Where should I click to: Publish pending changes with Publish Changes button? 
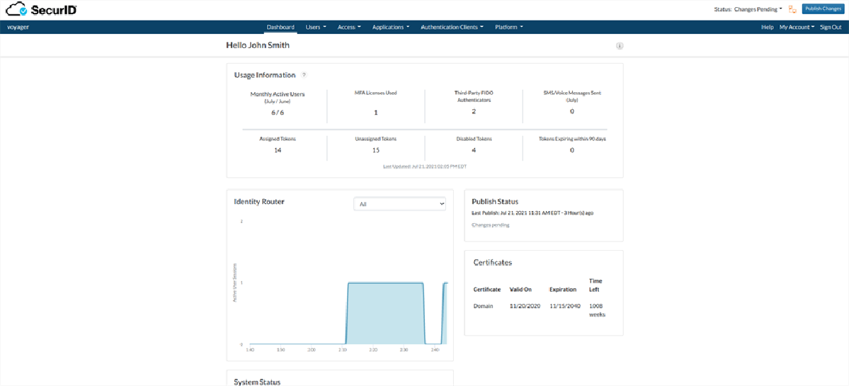point(822,8)
